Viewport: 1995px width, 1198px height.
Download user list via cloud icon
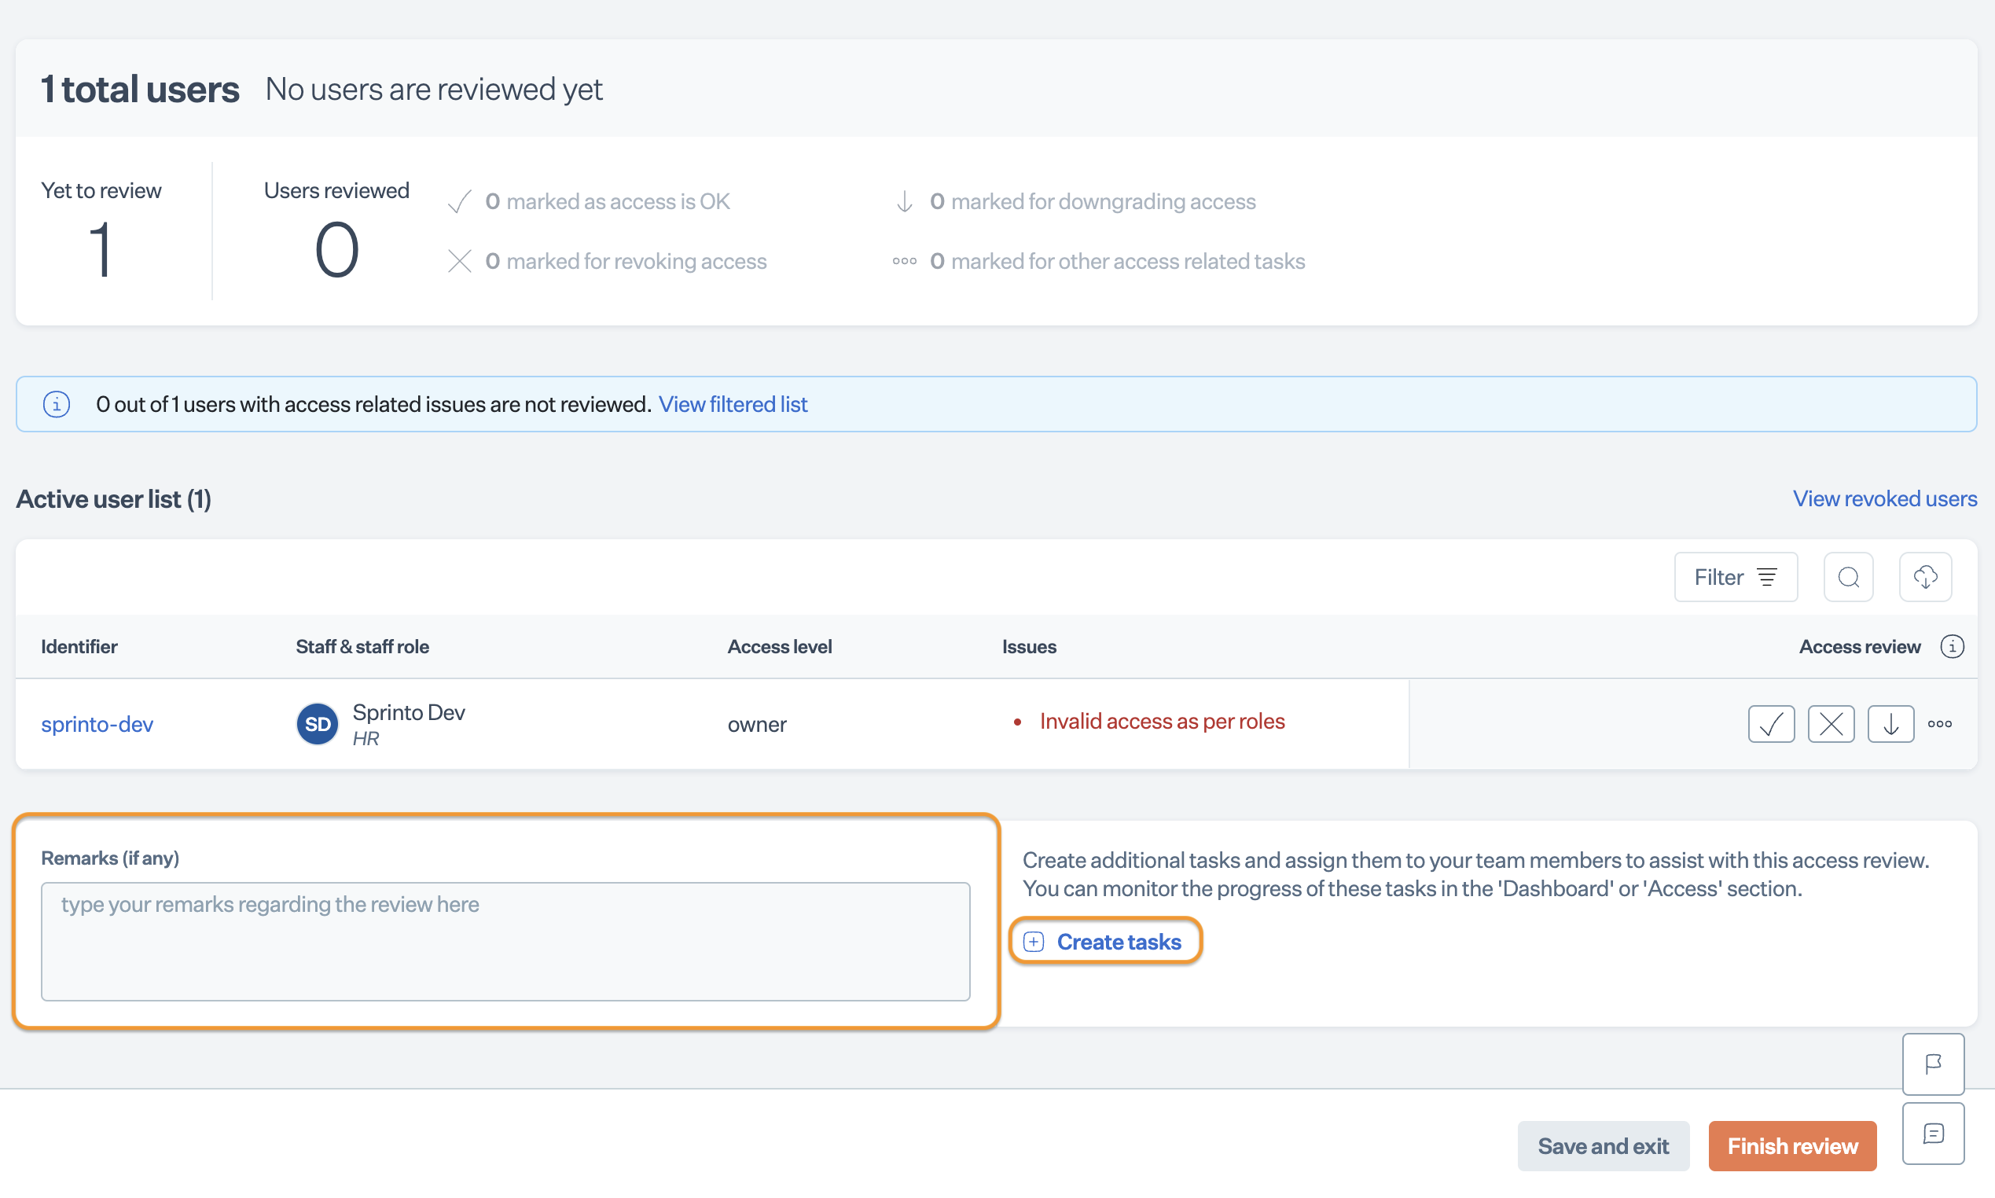pos(1925,577)
